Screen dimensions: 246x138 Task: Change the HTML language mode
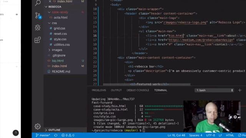[230, 135]
